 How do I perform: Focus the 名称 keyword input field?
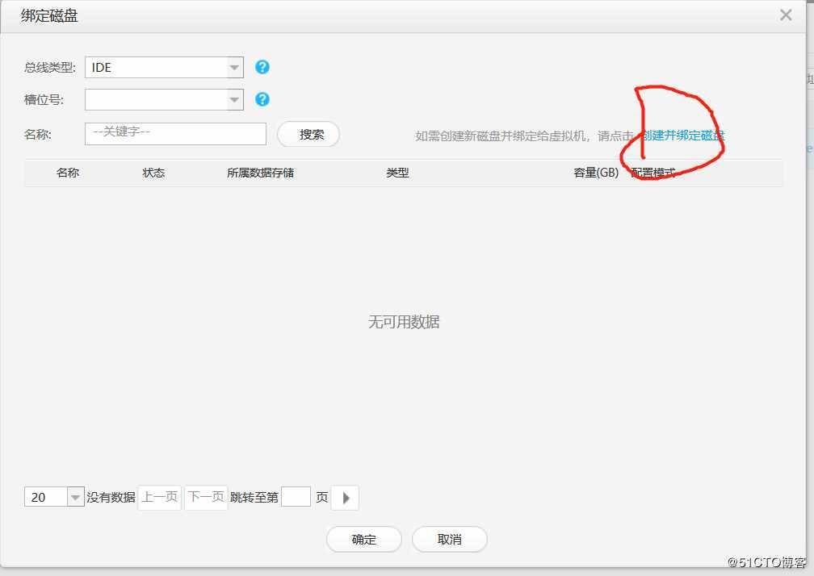(x=175, y=134)
